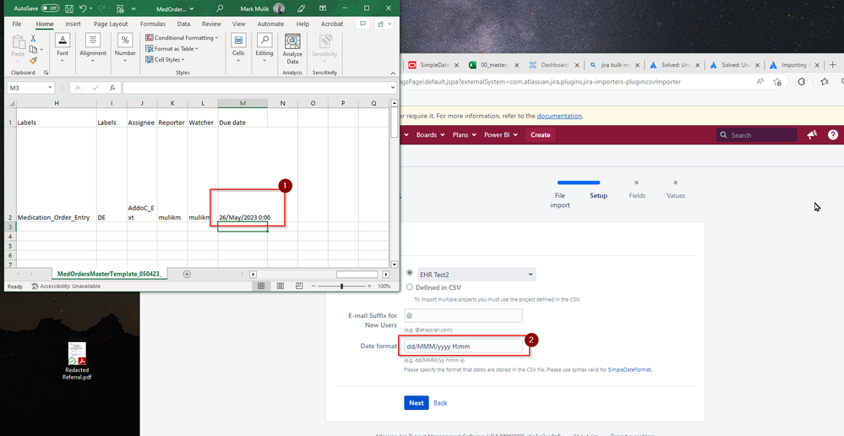Click the Copy icon in Clipboard group
The height and width of the screenshot is (436, 844).
pyautogui.click(x=34, y=50)
